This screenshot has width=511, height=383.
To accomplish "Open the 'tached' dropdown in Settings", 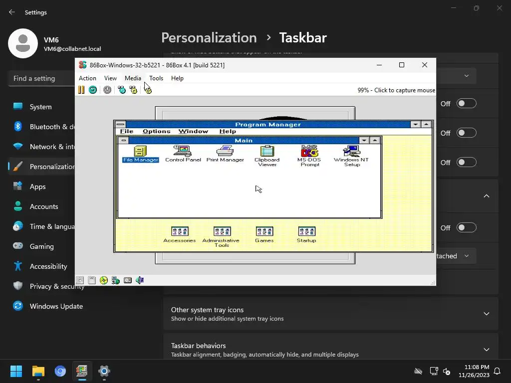I will pyautogui.click(x=456, y=256).
